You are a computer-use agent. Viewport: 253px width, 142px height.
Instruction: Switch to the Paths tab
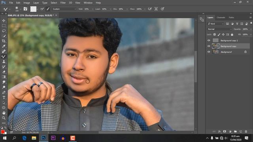pos(231,17)
